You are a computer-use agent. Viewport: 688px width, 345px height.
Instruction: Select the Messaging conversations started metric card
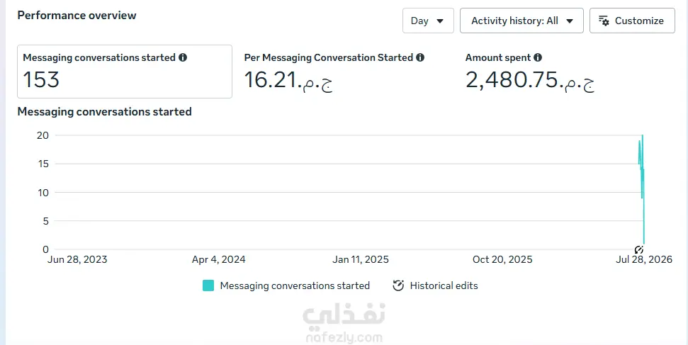[x=125, y=71]
